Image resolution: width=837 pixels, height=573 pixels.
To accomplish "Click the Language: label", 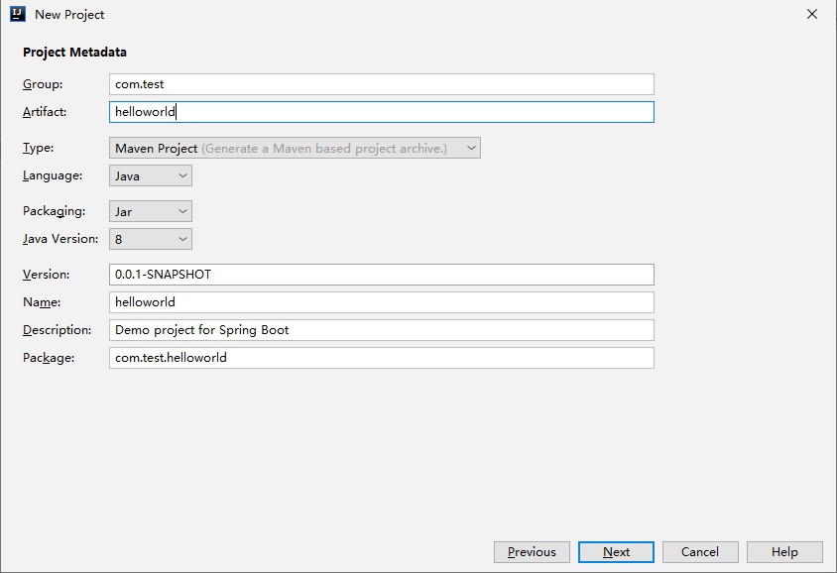I will tap(53, 175).
